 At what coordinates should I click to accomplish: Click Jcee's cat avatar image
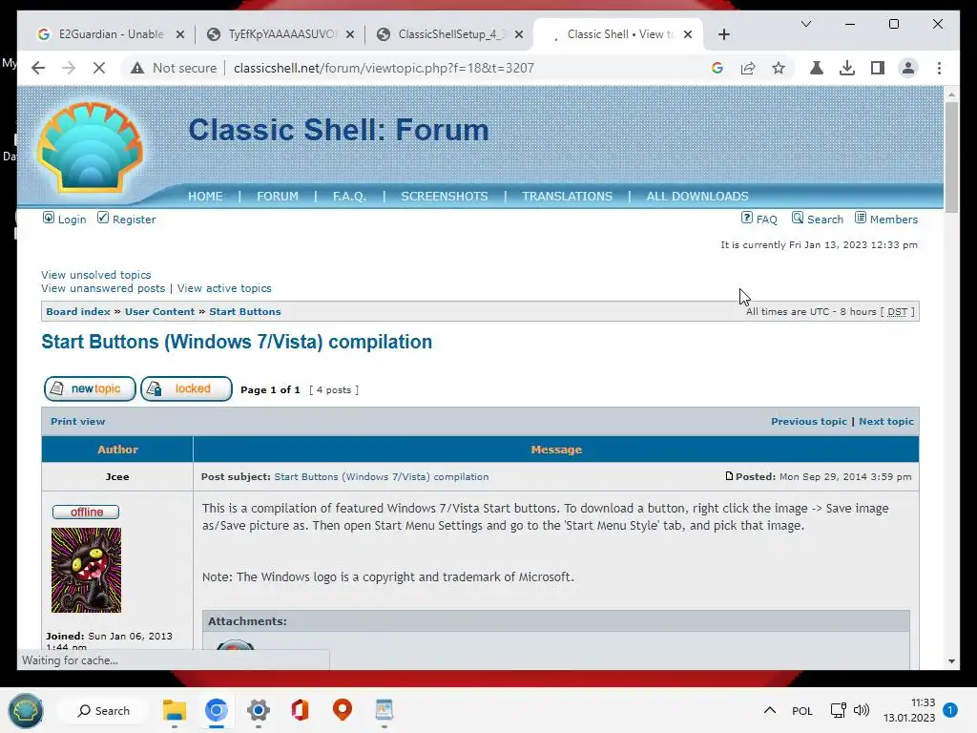pos(86,571)
